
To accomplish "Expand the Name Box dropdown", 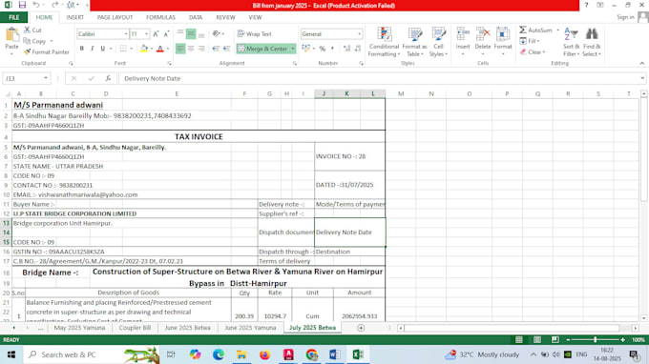I will pos(46,78).
